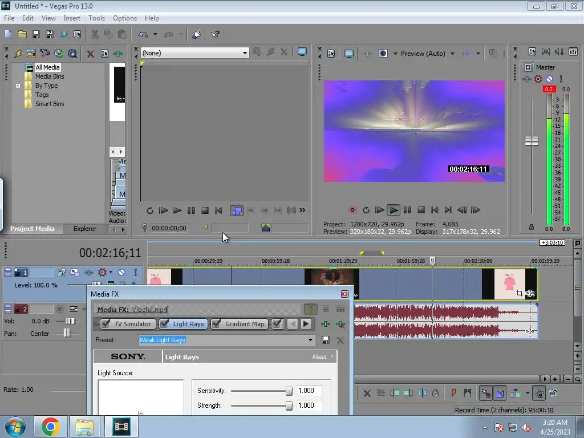Switch to the Explorer tab
The height and width of the screenshot is (438, 584).
tap(84, 229)
